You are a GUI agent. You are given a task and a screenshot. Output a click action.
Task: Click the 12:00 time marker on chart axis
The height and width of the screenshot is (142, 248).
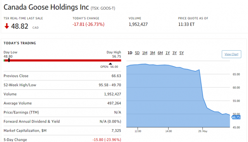138,131
